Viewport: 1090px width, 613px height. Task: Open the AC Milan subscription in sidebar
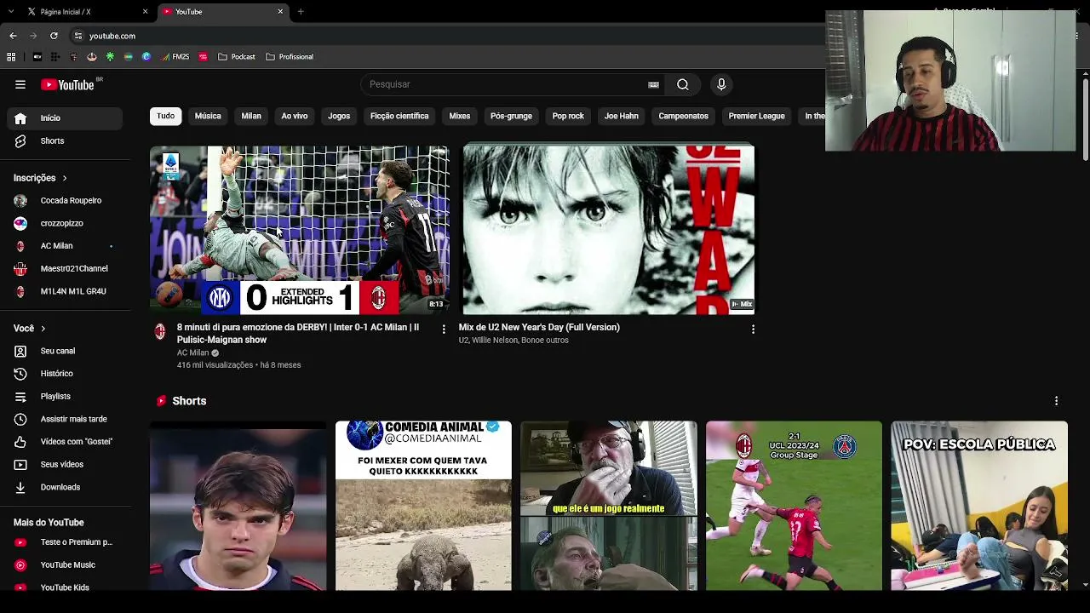tap(65, 246)
